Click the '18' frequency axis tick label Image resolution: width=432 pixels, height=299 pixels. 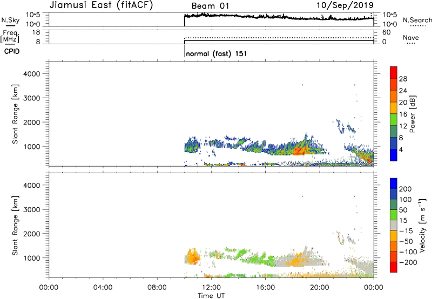coord(36,32)
